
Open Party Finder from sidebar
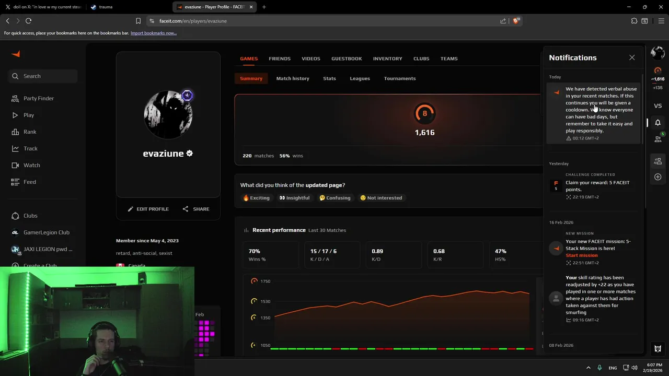click(33, 98)
